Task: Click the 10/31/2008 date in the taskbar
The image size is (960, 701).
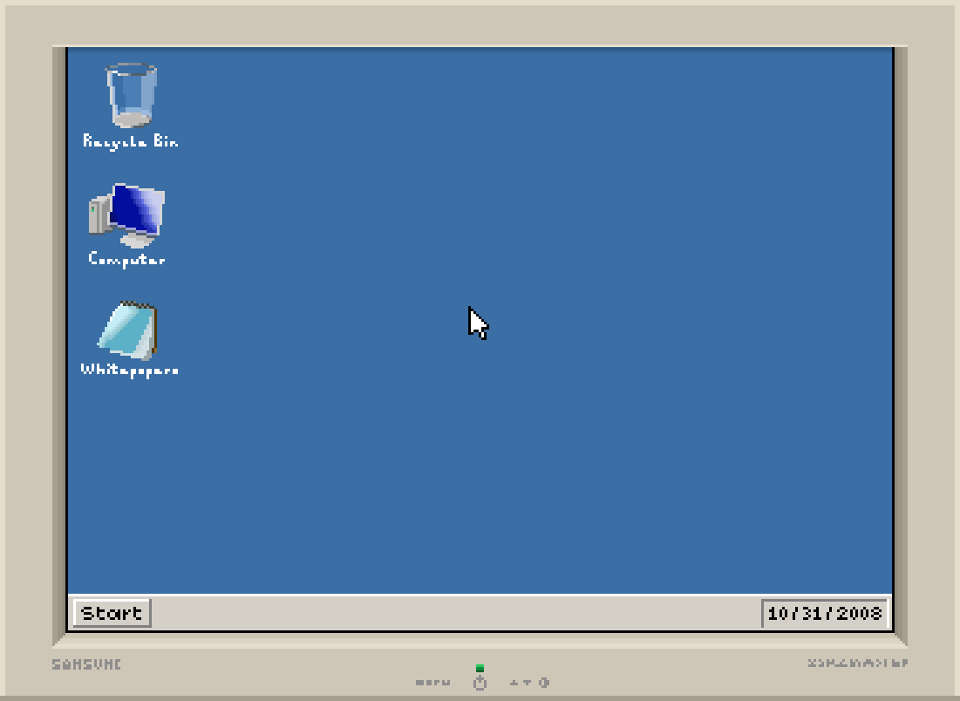Action: (x=825, y=613)
